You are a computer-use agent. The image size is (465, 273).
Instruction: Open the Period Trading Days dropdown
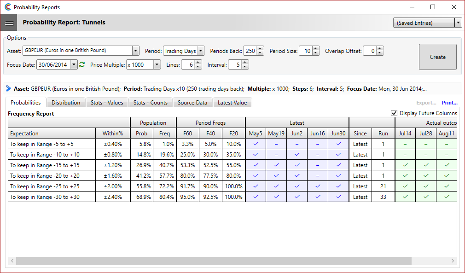pos(201,51)
